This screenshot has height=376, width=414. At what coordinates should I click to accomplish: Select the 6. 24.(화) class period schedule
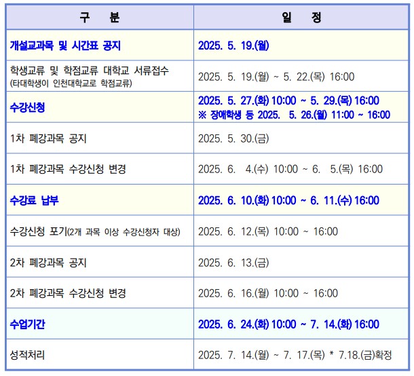coord(288,324)
